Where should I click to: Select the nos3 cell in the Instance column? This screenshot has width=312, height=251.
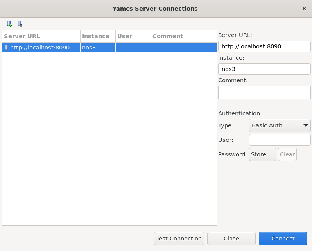(x=98, y=48)
